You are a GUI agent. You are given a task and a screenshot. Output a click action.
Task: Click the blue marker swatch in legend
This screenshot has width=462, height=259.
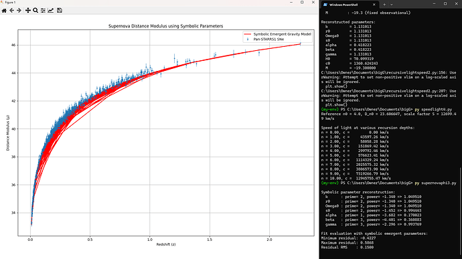[248, 39]
